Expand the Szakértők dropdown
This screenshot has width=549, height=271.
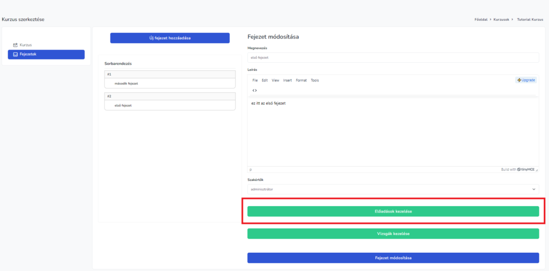point(393,189)
